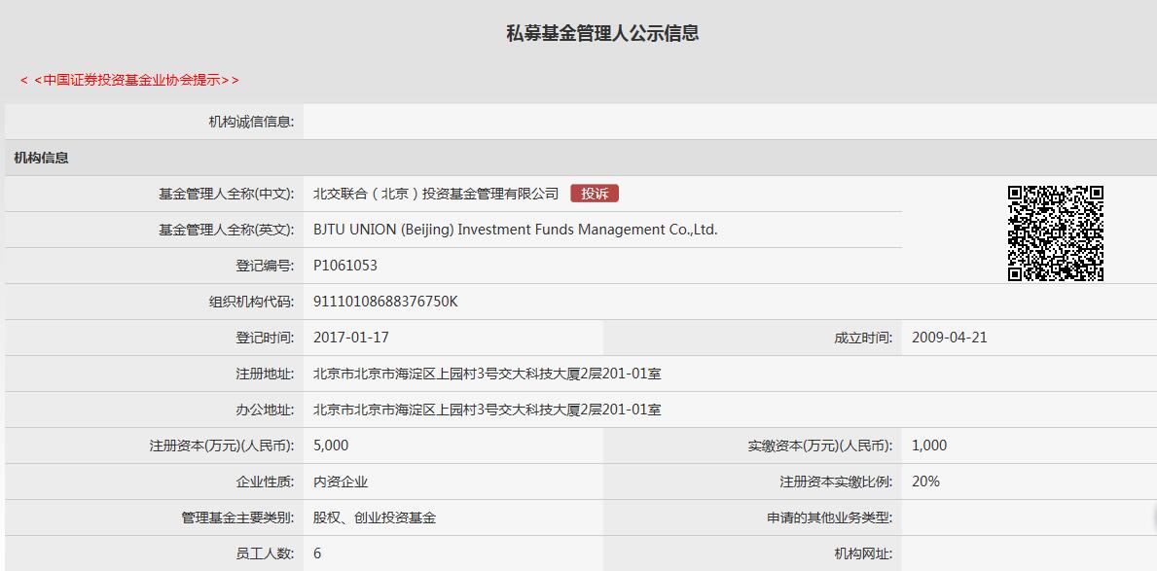Click the 基金管理人全称(英文) label

(x=227, y=230)
